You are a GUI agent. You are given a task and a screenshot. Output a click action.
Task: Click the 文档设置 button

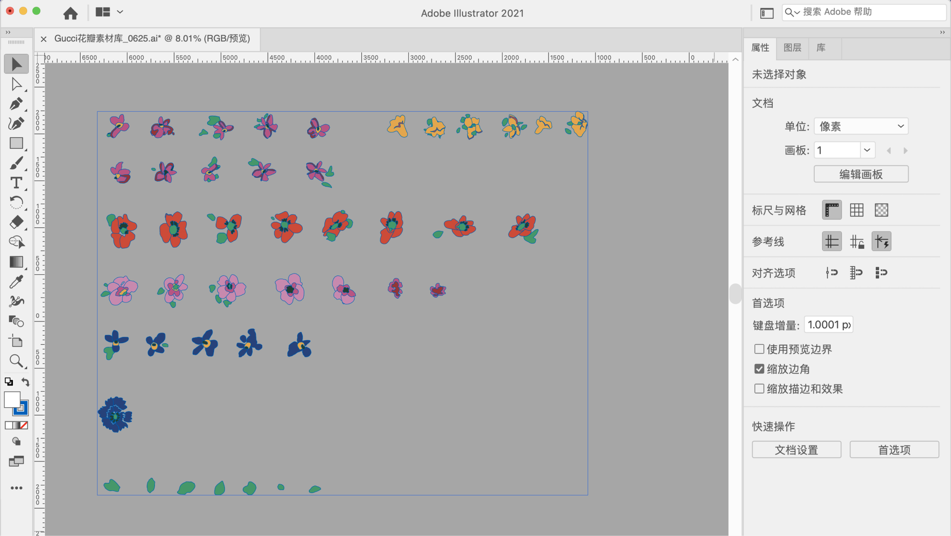(x=796, y=450)
